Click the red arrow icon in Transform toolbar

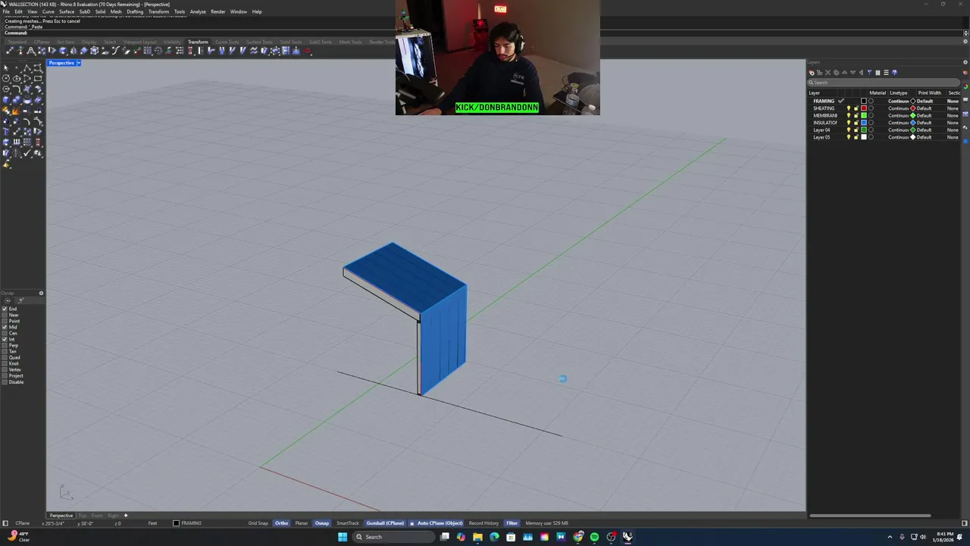pos(307,51)
